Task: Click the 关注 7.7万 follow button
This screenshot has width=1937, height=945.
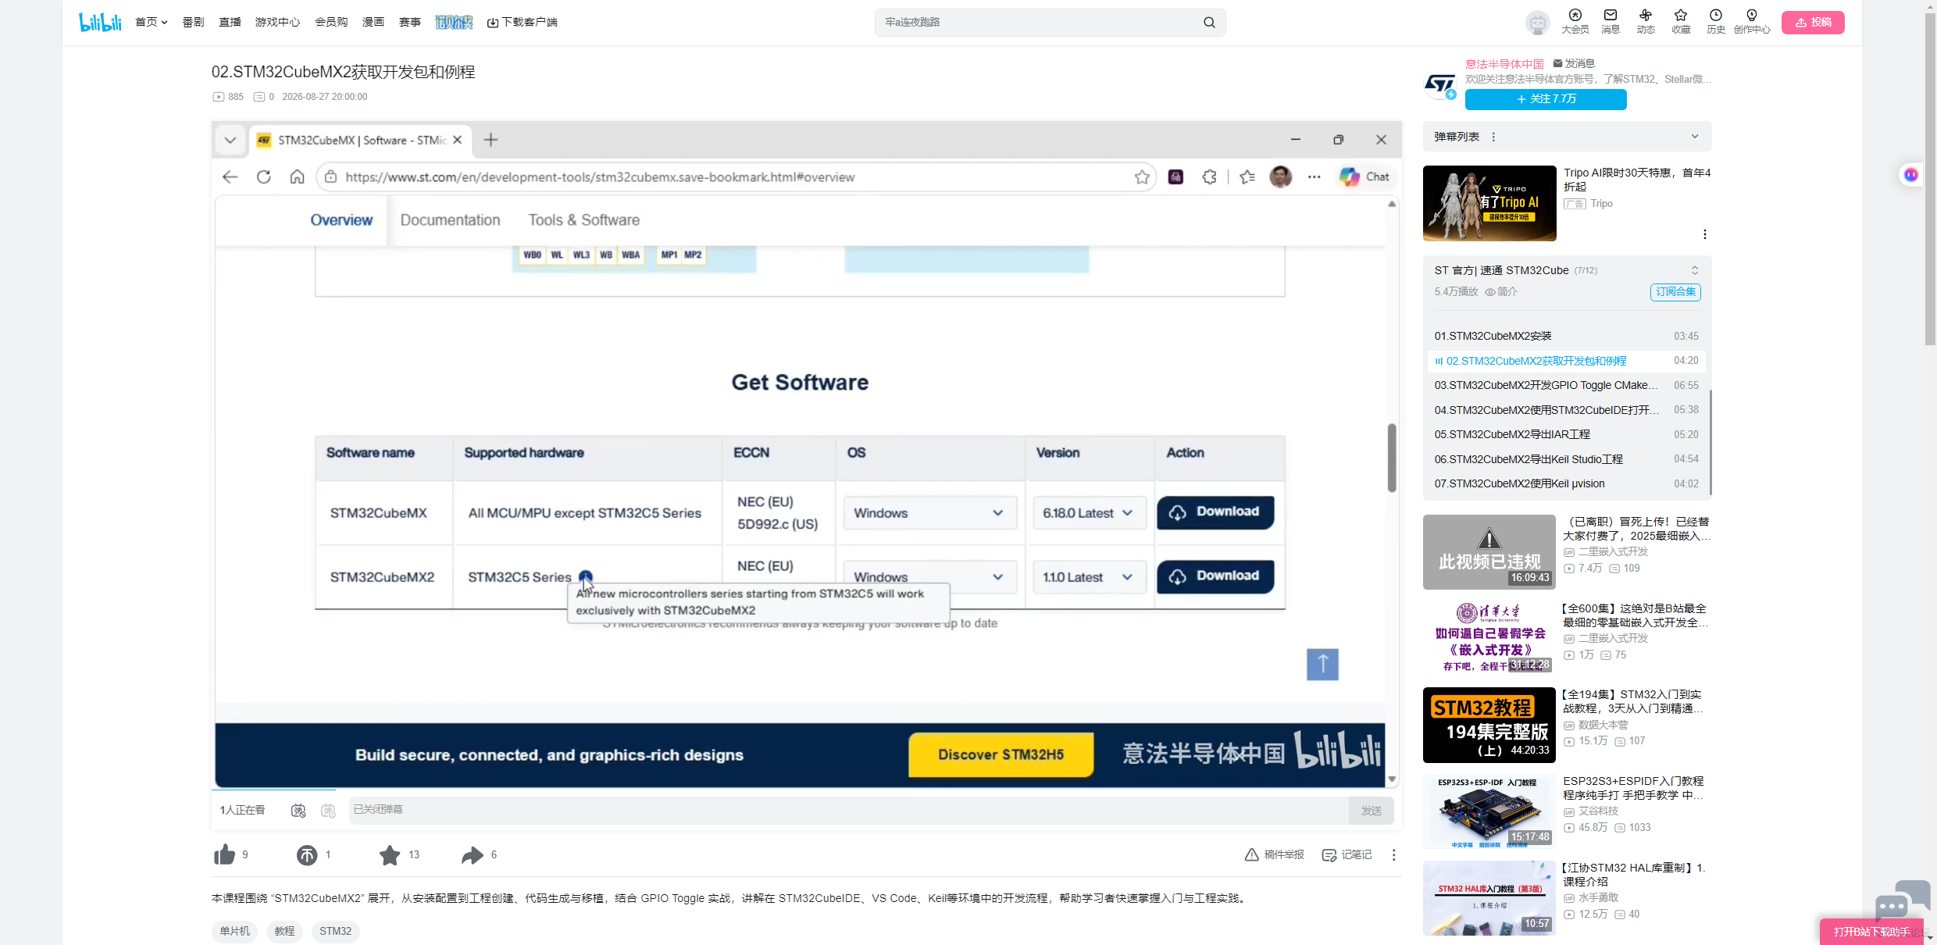Action: [1546, 99]
